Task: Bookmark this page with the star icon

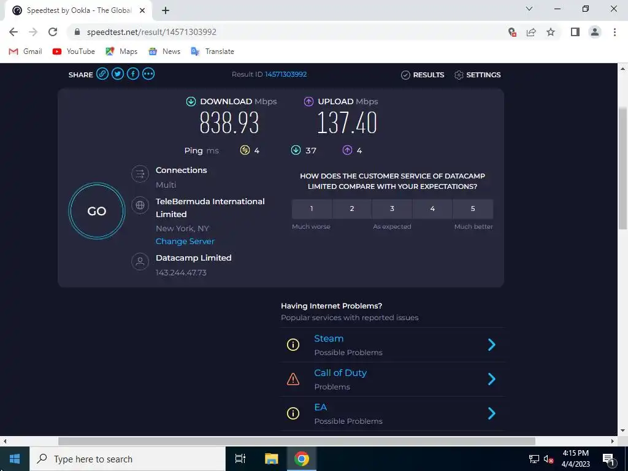Action: tap(551, 32)
